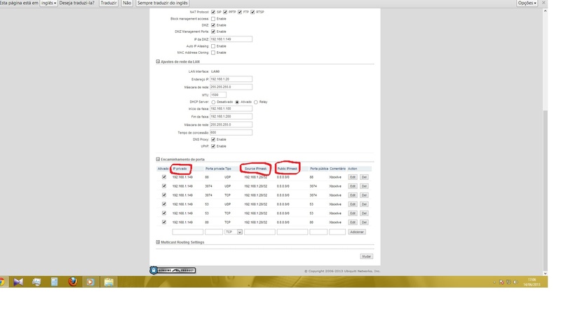Focus the Fim da faixa field
This screenshot has width=561, height=315.
pyautogui.click(x=231, y=116)
